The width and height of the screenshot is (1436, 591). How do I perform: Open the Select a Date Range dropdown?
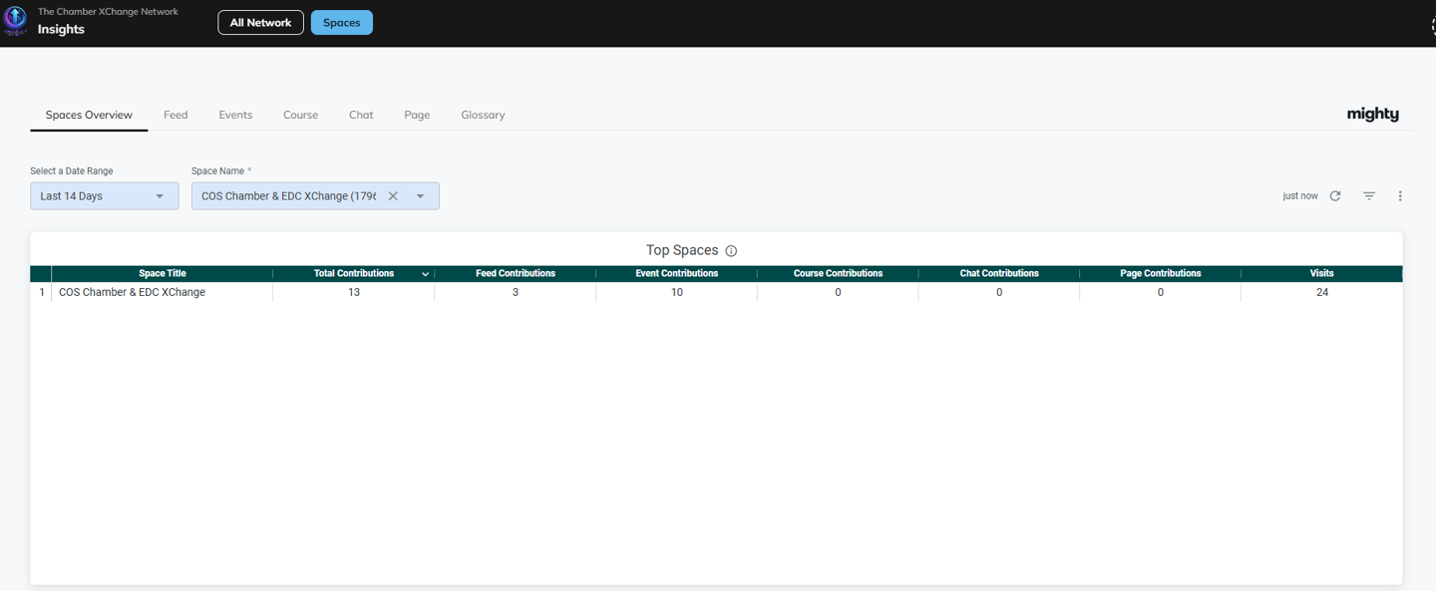tap(105, 196)
